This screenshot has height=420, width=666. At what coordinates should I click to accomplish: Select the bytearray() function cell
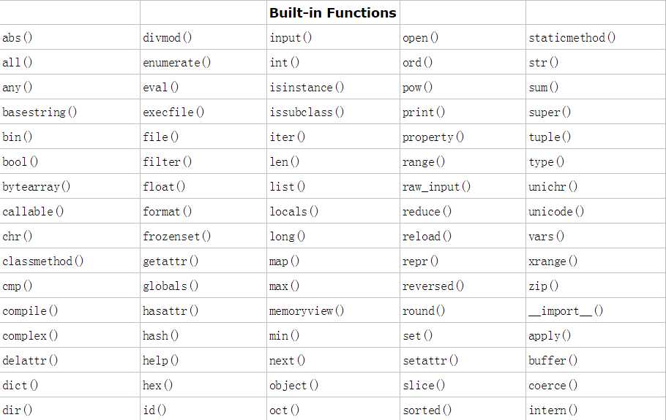[36, 187]
